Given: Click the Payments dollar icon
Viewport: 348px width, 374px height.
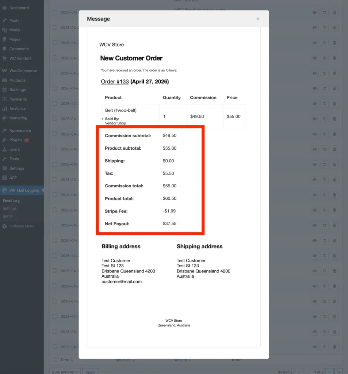Looking at the screenshot, I should click(x=4, y=99).
